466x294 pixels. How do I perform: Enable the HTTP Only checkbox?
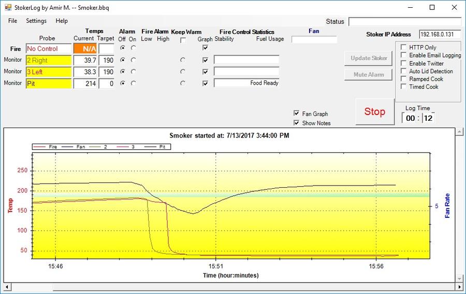pos(403,47)
